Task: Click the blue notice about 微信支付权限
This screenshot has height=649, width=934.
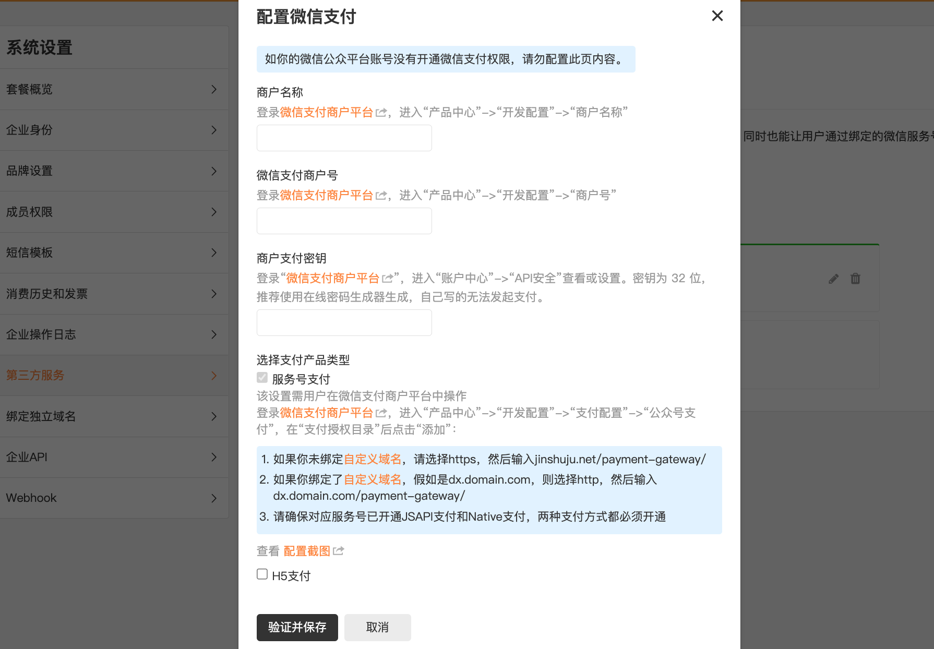Action: tap(446, 59)
